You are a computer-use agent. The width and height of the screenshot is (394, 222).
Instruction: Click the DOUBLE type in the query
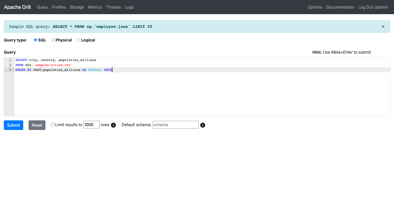tap(94, 70)
